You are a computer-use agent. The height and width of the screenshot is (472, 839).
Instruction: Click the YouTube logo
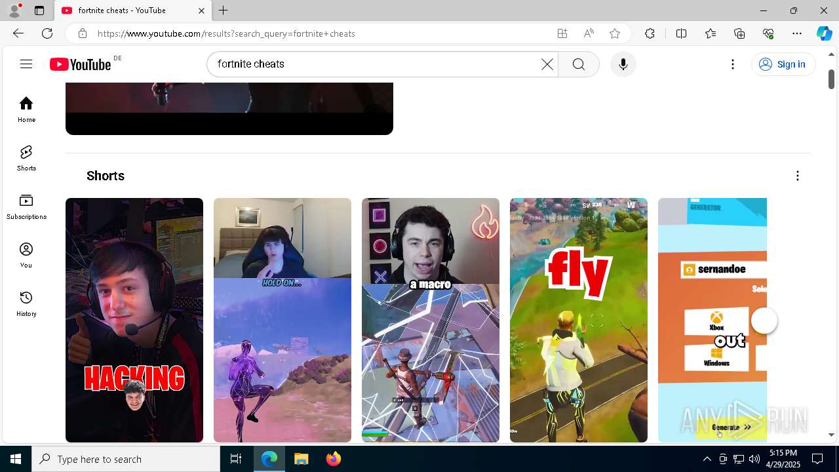(x=81, y=64)
